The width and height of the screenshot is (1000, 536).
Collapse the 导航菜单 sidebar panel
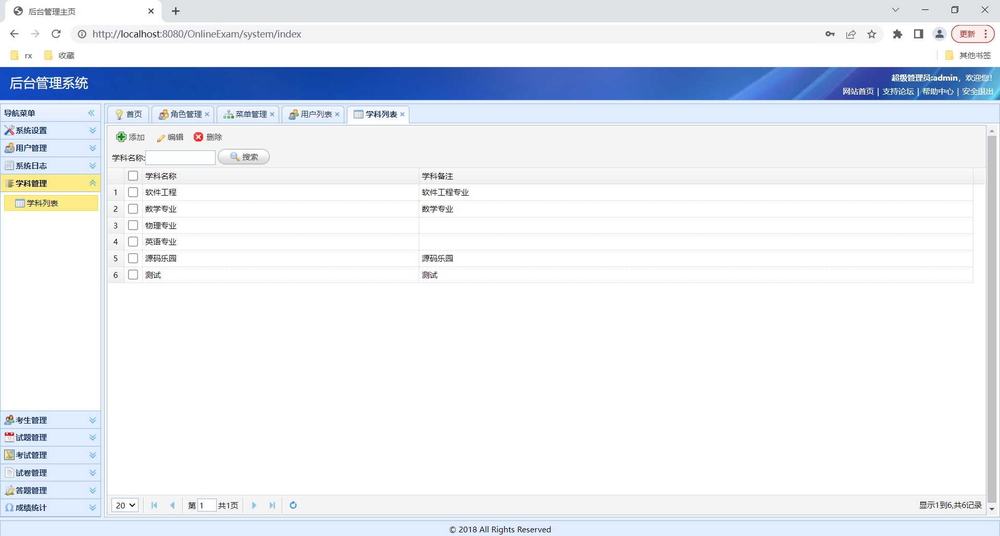92,113
